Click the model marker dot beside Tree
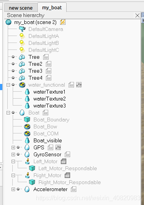 (x=13, y=57)
